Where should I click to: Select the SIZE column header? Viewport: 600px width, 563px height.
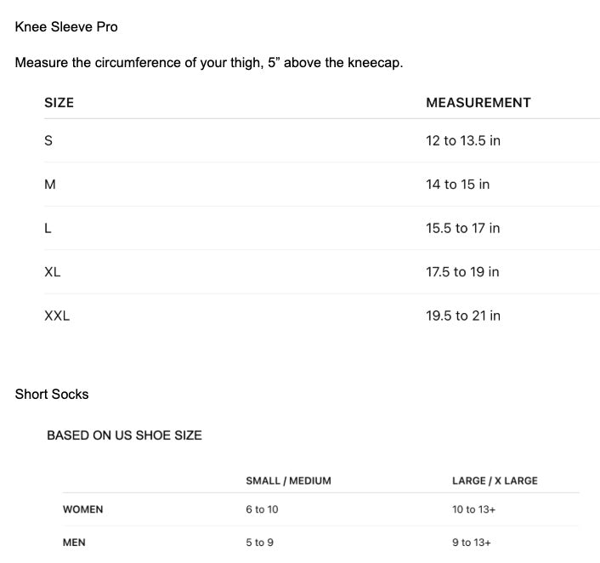[x=59, y=103]
